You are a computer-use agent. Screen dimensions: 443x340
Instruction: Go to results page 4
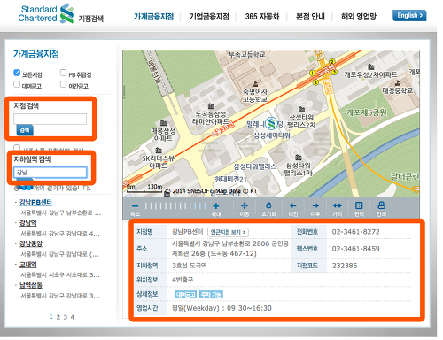click(x=73, y=317)
